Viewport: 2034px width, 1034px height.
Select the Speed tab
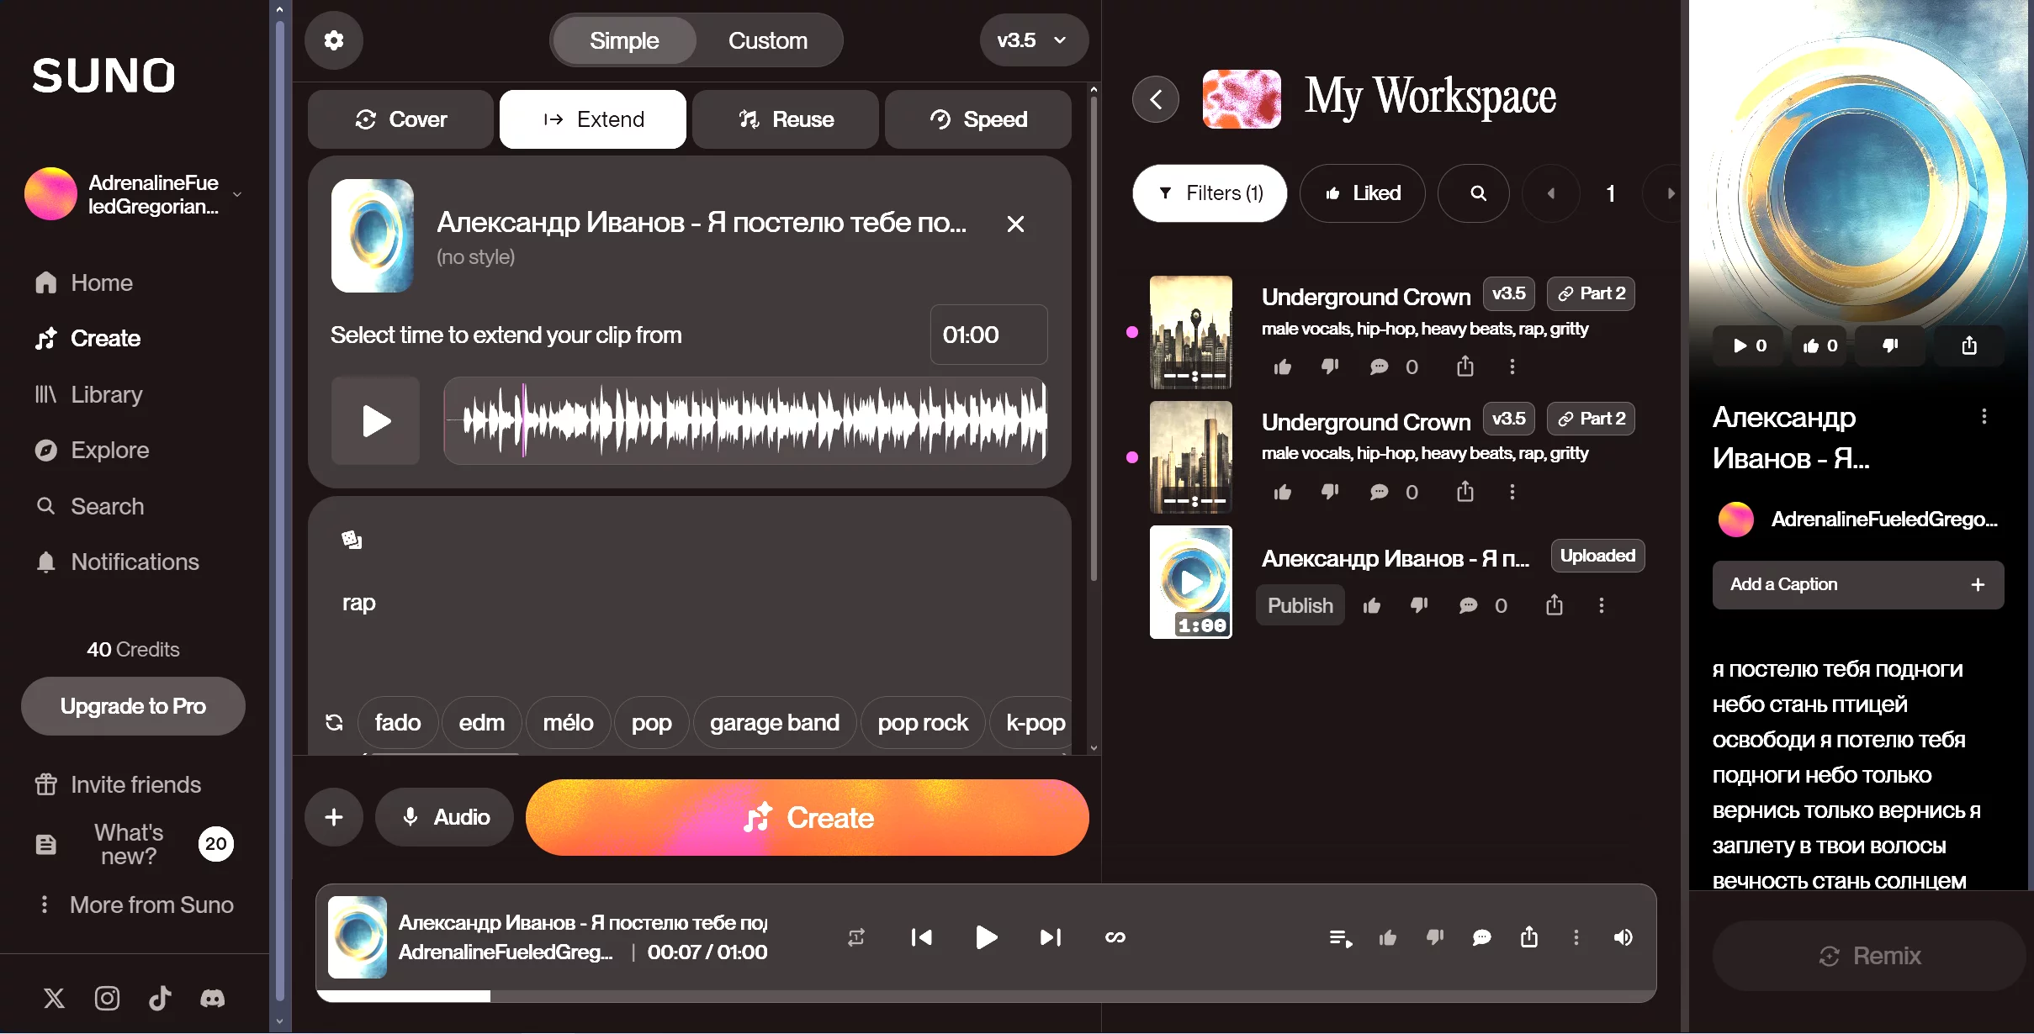pyautogui.click(x=978, y=119)
